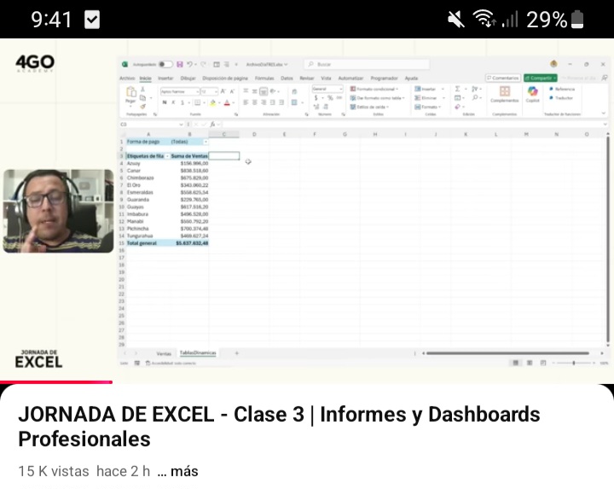The height and width of the screenshot is (489, 614).
Task: Expand video description with '... más'
Action: (x=177, y=471)
